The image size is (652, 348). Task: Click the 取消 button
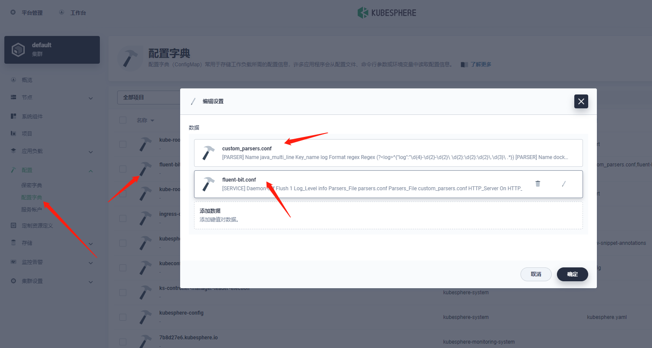pos(536,274)
